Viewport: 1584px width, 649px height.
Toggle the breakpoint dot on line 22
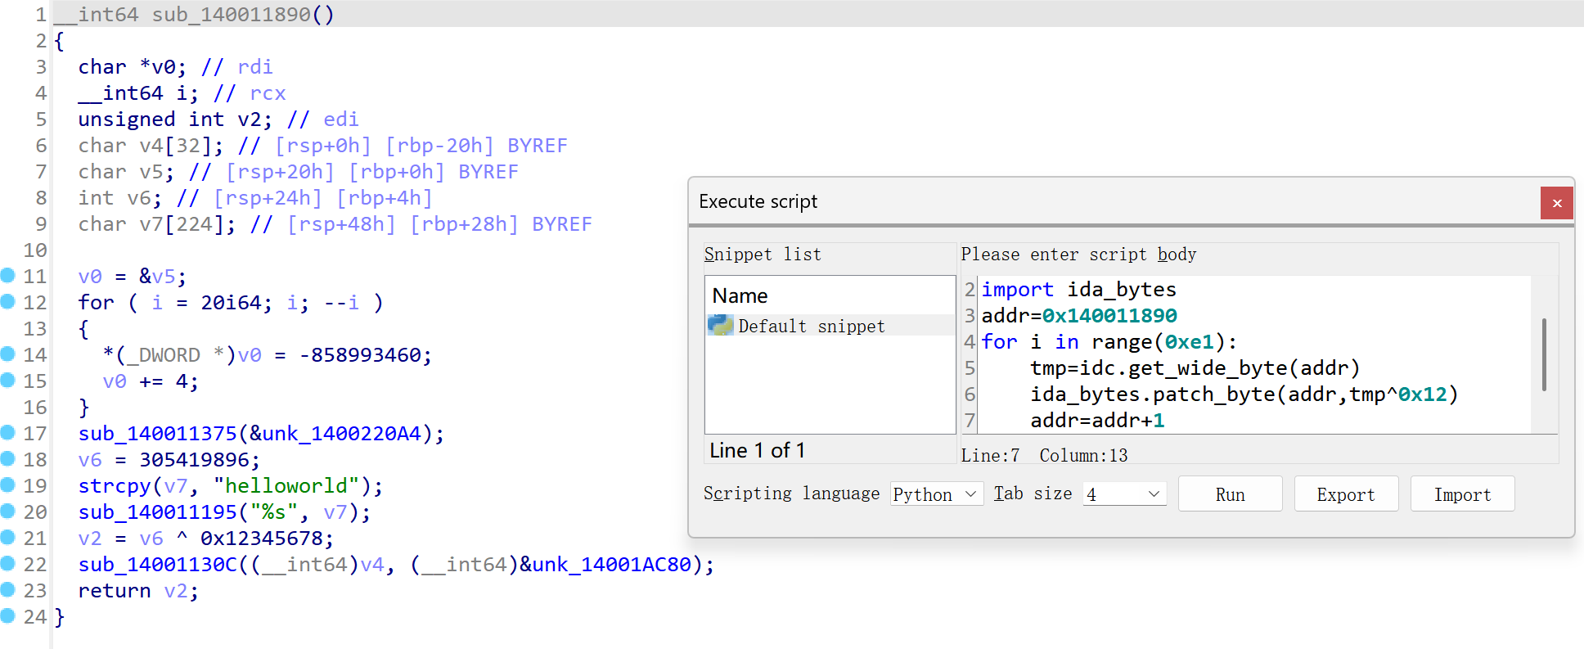[x=8, y=564]
